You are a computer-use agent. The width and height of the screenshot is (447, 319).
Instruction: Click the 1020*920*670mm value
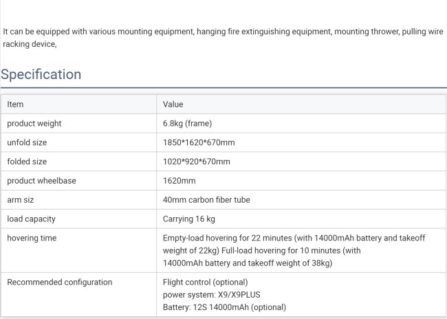tap(197, 162)
